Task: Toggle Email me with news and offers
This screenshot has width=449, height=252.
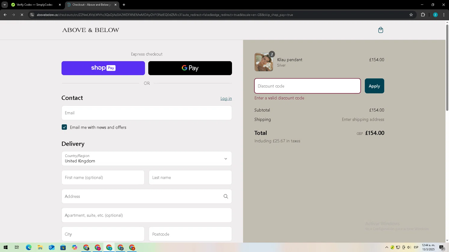Action: 64,127
